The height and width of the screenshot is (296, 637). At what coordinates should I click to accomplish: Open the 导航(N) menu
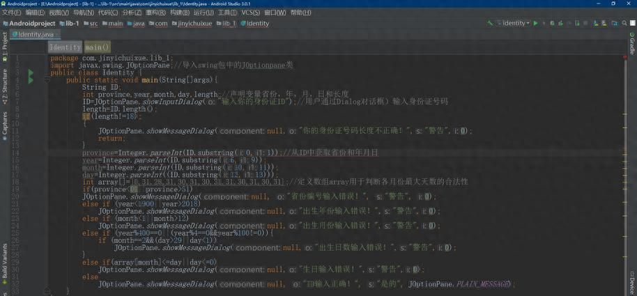click(84, 13)
